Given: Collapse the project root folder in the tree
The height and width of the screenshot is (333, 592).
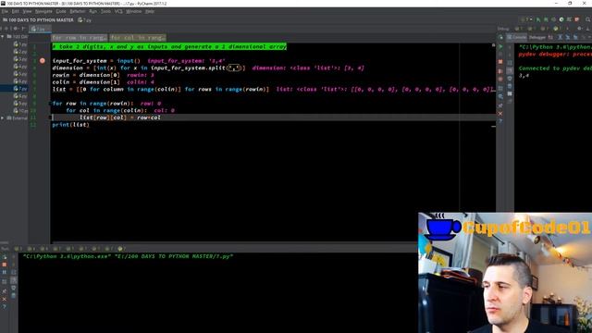Looking at the screenshot, I should click(x=3, y=37).
